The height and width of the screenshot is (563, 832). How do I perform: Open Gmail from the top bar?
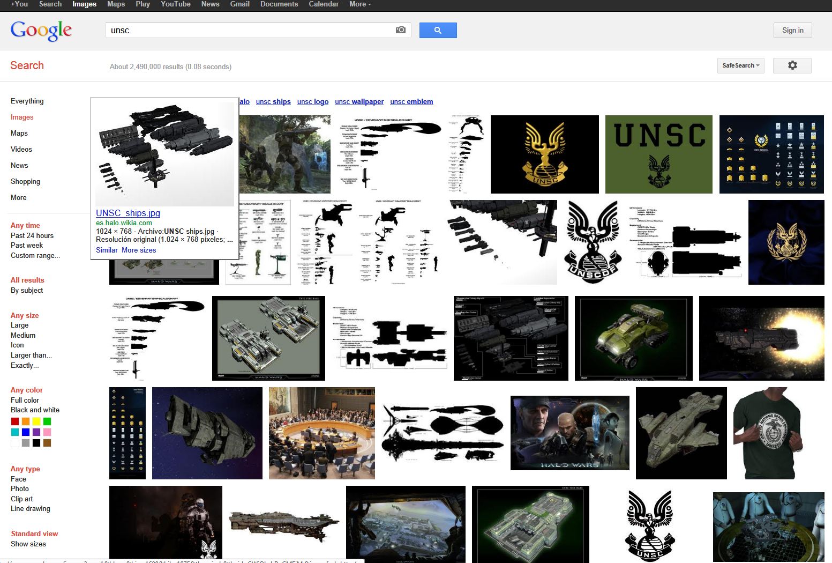239,4
